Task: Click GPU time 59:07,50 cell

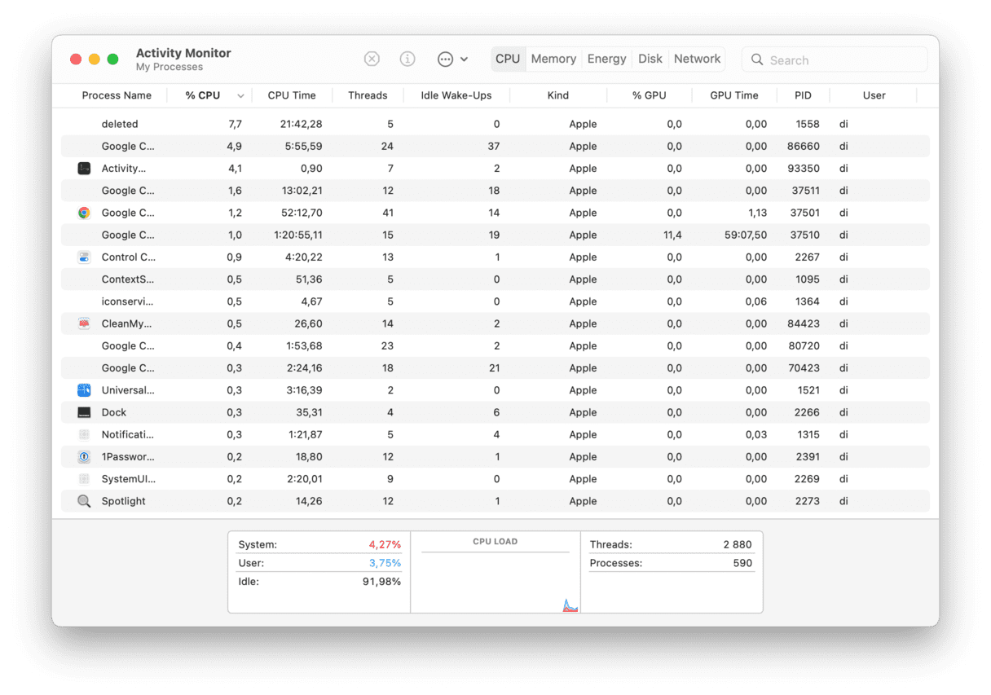Action: 746,235
